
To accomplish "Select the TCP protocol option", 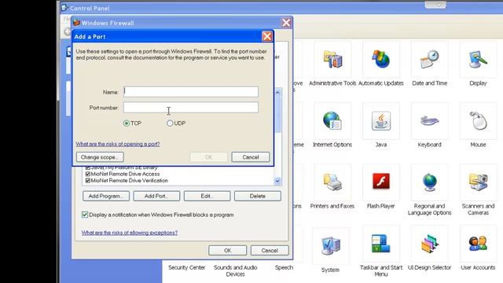I will click(x=127, y=123).
